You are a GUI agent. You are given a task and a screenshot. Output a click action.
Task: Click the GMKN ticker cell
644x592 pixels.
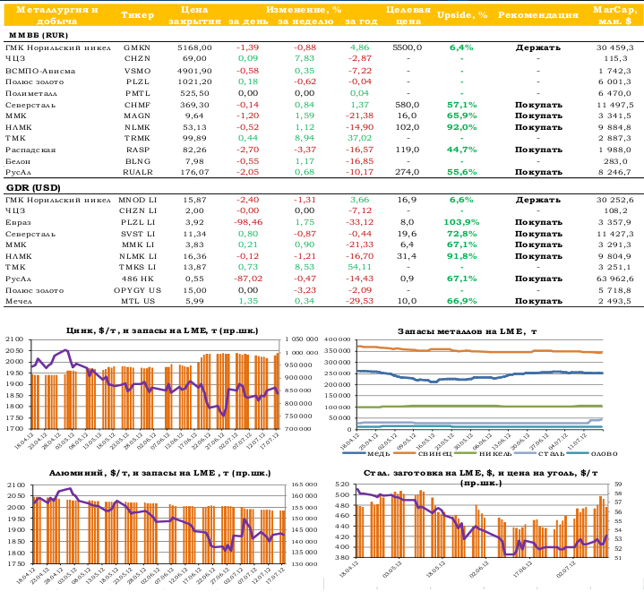point(137,47)
